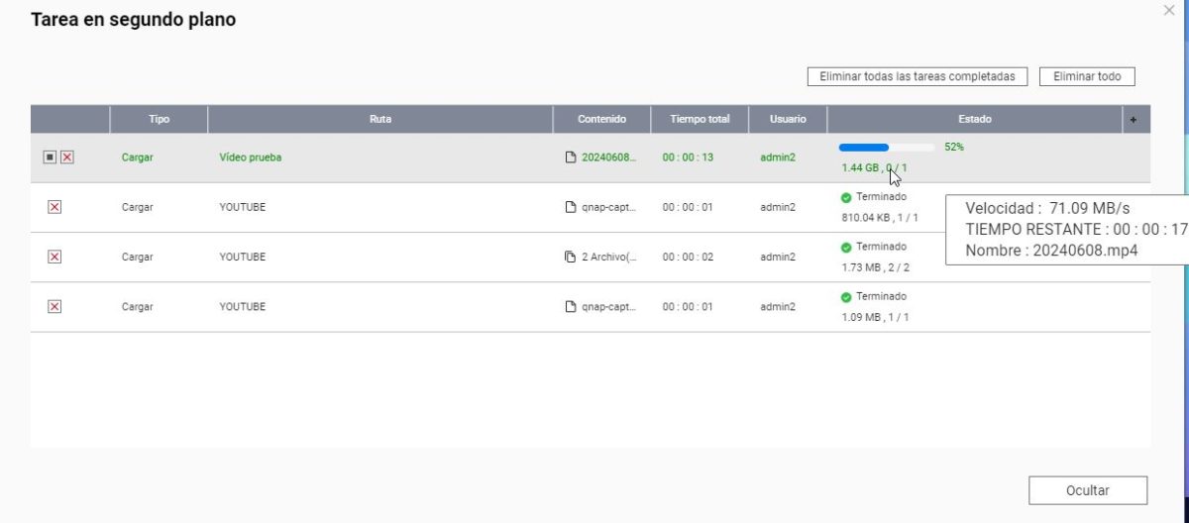Click the 1.73 MB , 2 / 2 status
The height and width of the screenshot is (523, 1189).
[875, 267]
